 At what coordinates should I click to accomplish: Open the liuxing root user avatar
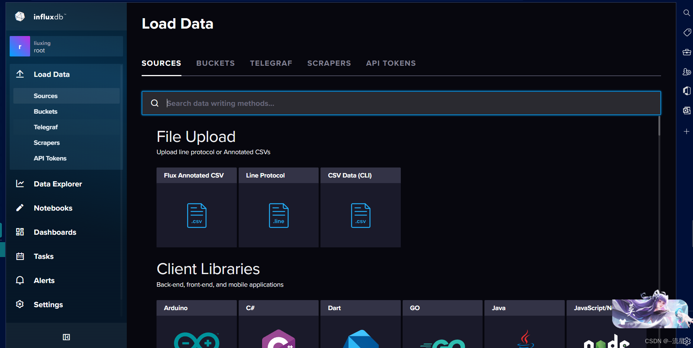pos(20,46)
